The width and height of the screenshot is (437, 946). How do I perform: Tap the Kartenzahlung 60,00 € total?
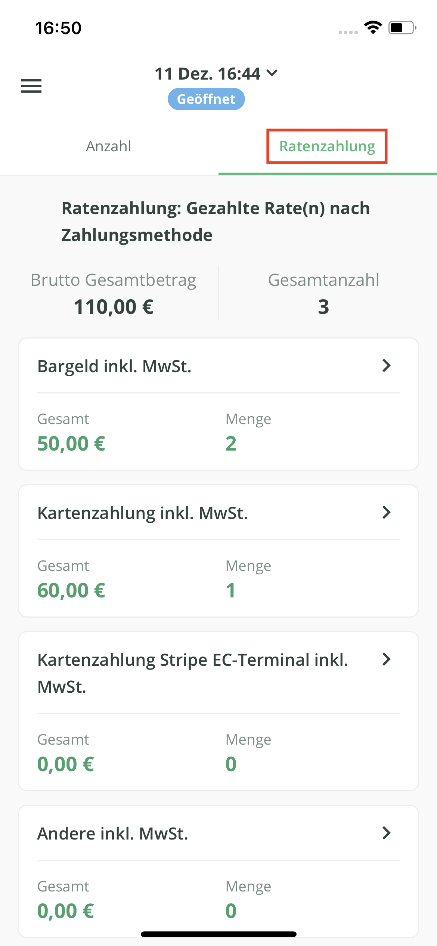pyautogui.click(x=71, y=590)
